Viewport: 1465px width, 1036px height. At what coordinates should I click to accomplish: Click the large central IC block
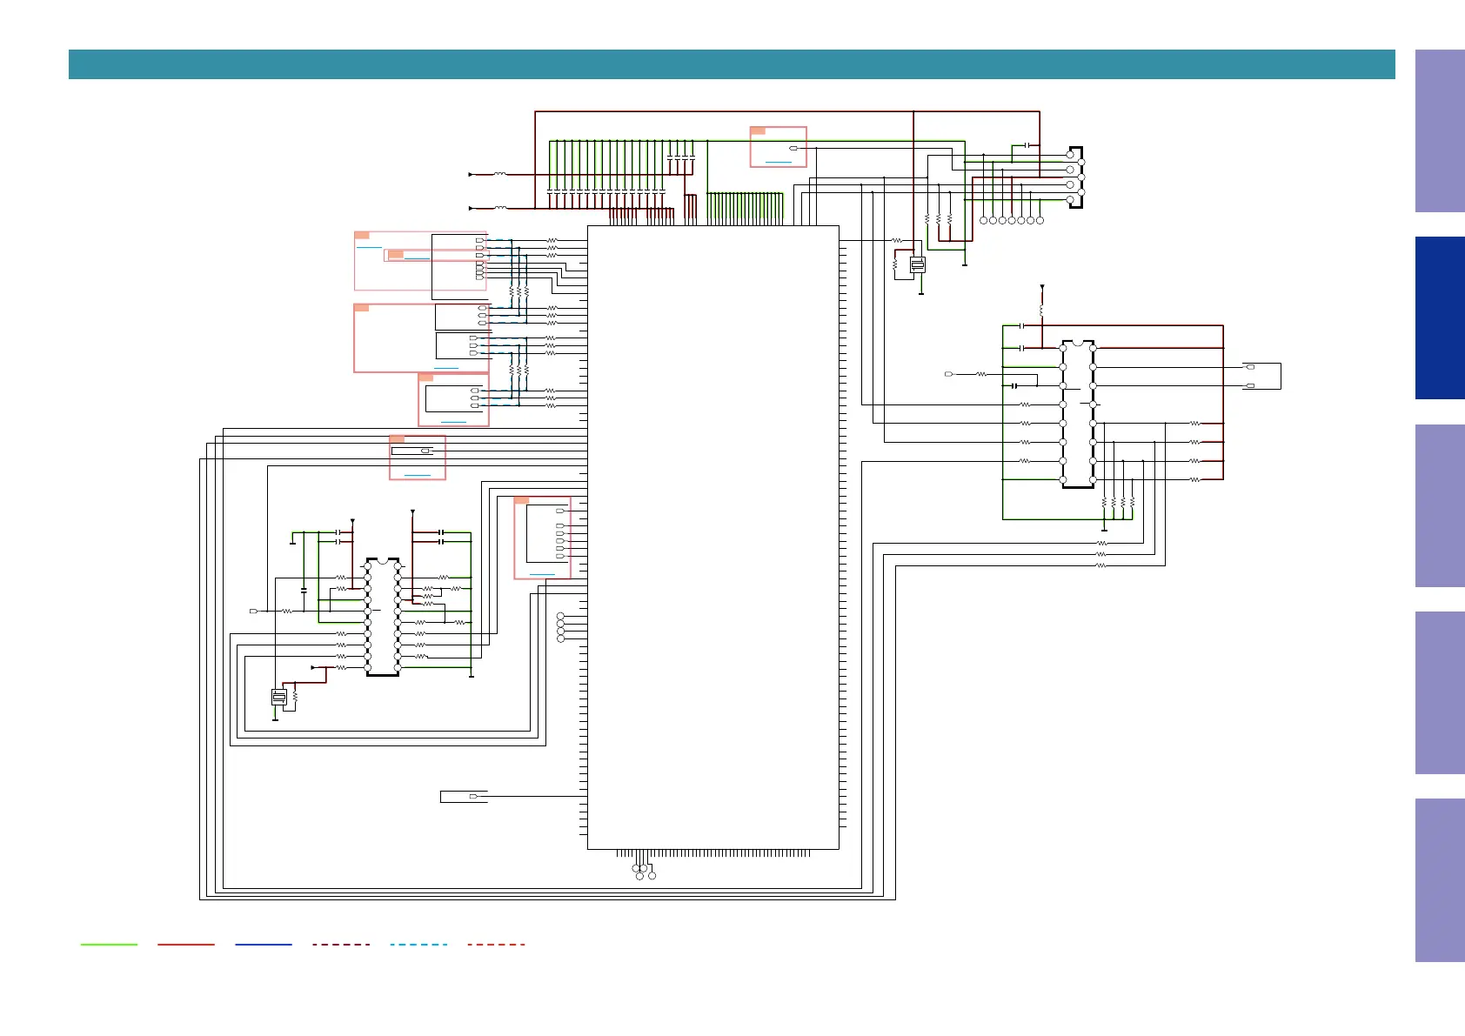[713, 538]
